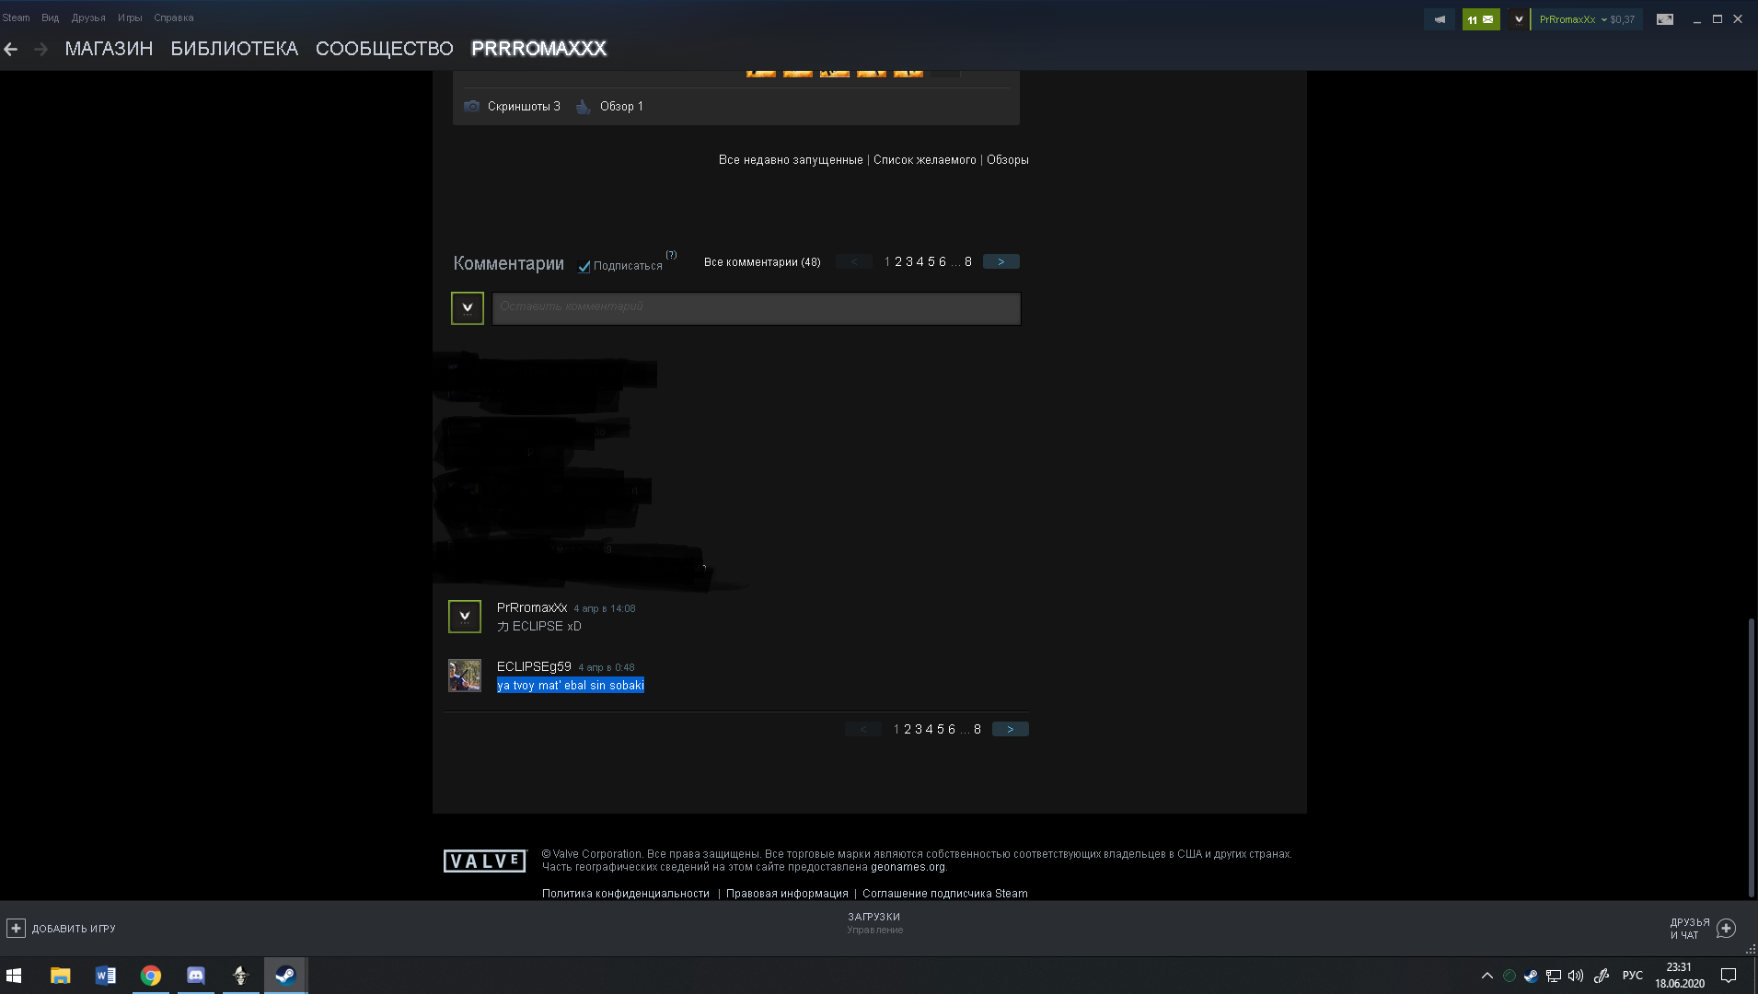This screenshot has height=994, width=1758.
Task: Click the Оставить комментарий input field
Action: (x=757, y=308)
